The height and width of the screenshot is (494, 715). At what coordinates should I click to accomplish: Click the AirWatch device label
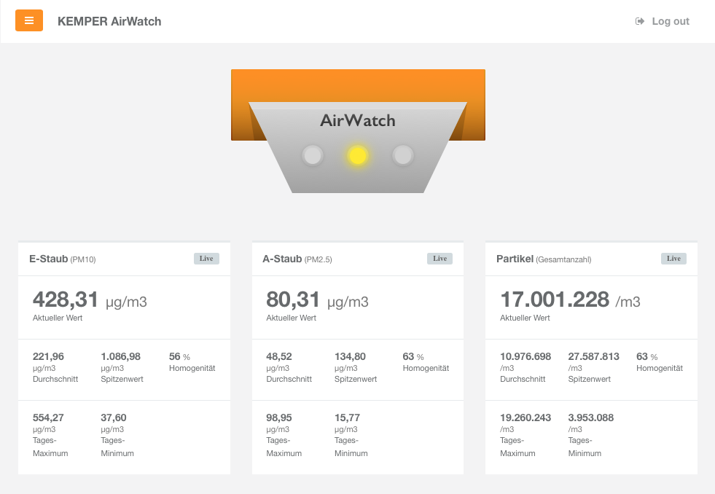pyautogui.click(x=357, y=120)
